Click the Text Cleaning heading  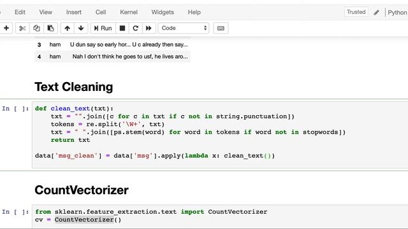coord(74,87)
